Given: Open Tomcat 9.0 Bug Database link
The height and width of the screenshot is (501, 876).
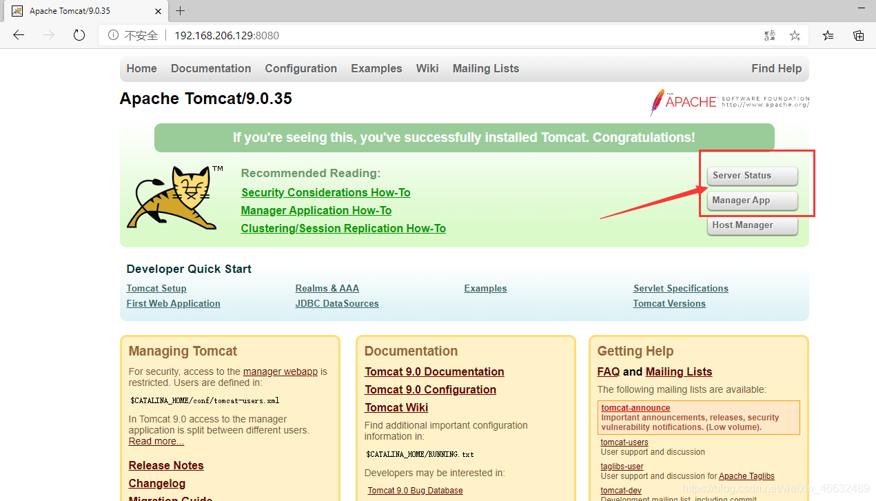Looking at the screenshot, I should tap(415, 491).
